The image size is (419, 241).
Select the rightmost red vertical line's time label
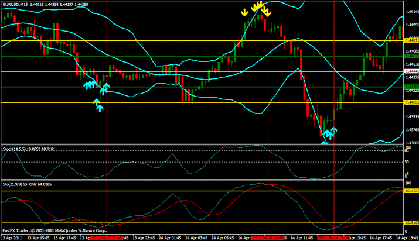(x=333, y=238)
